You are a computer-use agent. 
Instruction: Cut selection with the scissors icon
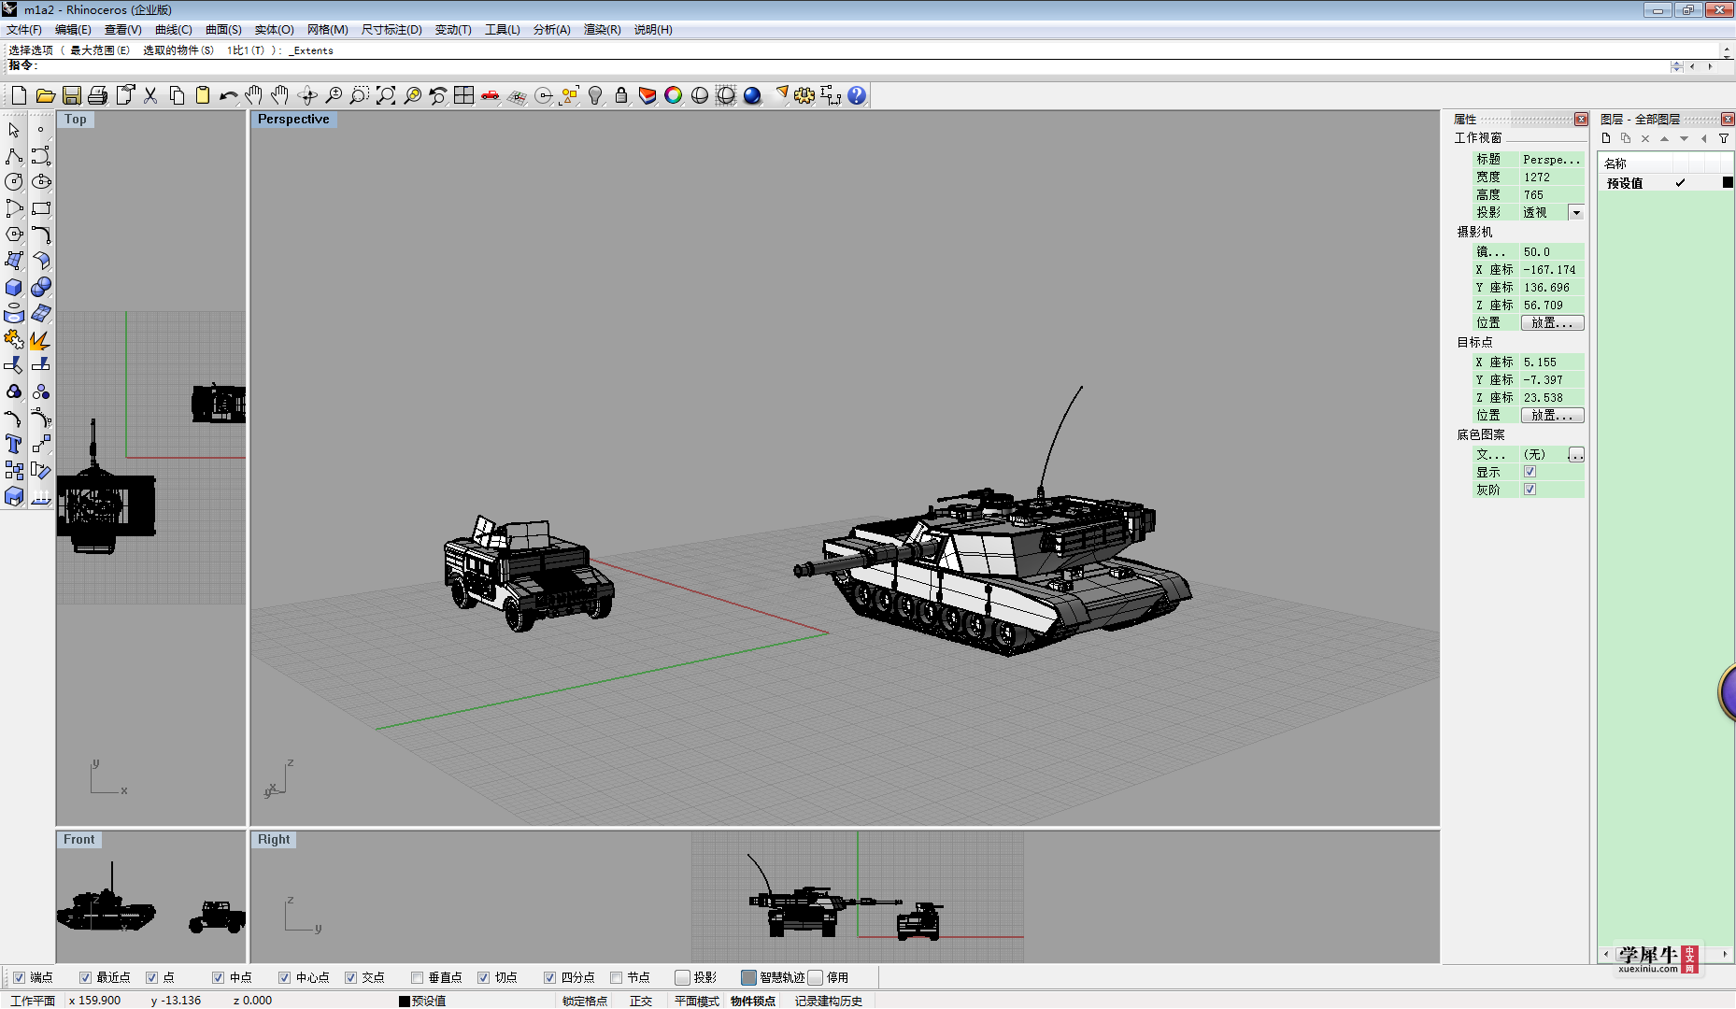[149, 95]
